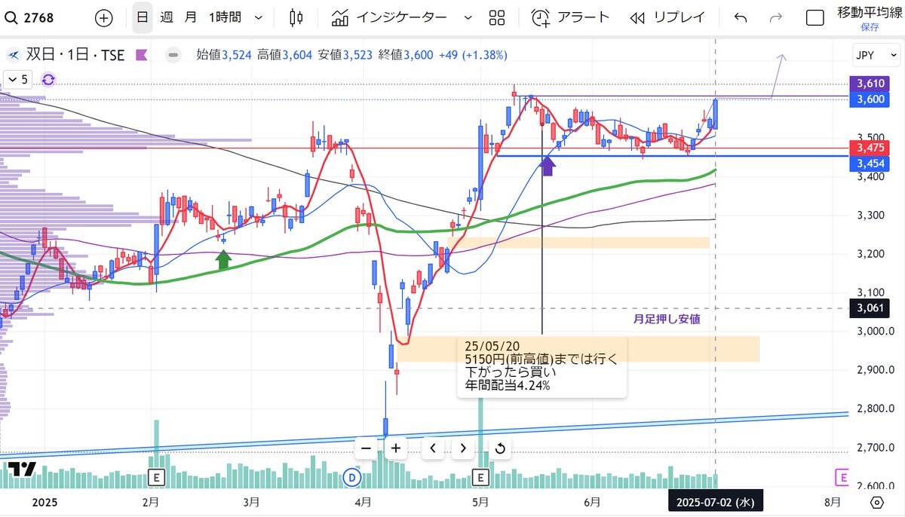Click the purple flag icon beside TSE
Image resolution: width=905 pixels, height=517 pixels.
[x=141, y=54]
